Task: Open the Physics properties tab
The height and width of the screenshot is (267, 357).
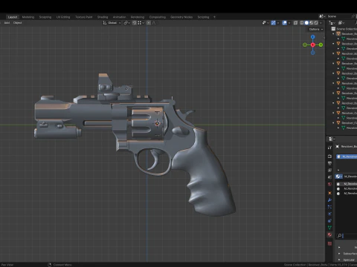Action: click(329, 214)
